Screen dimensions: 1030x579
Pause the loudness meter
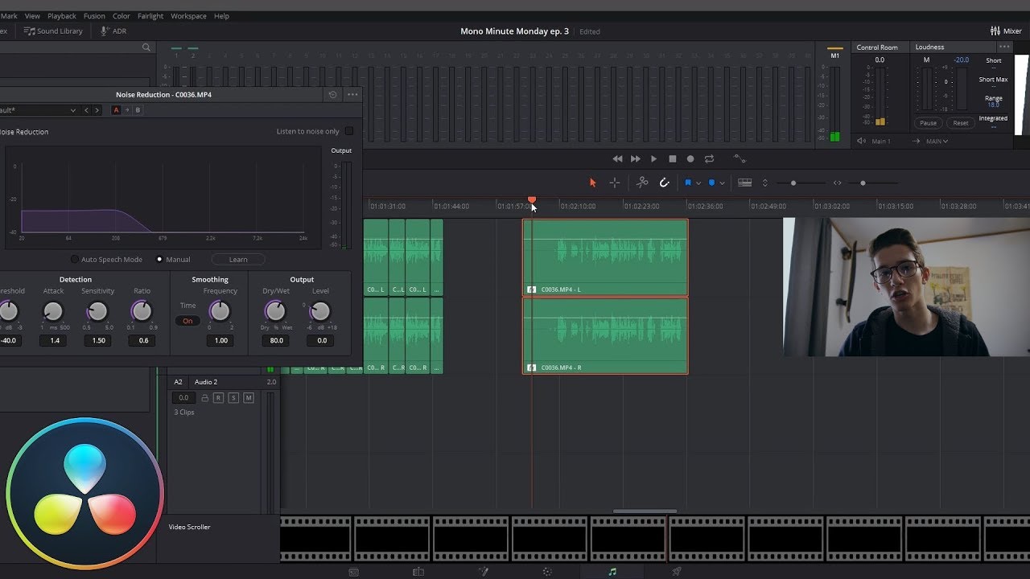(929, 123)
